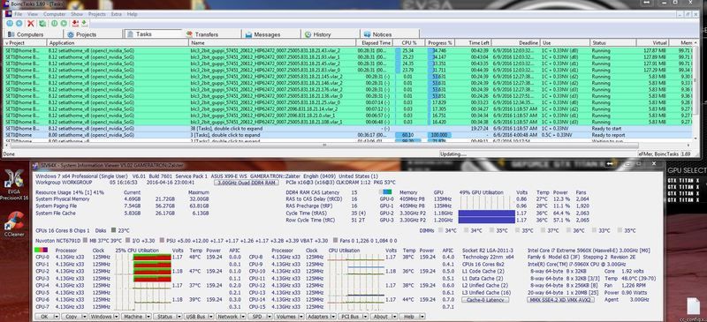
Task: Click the colored legend square above CPU-0
Action: tap(41, 250)
